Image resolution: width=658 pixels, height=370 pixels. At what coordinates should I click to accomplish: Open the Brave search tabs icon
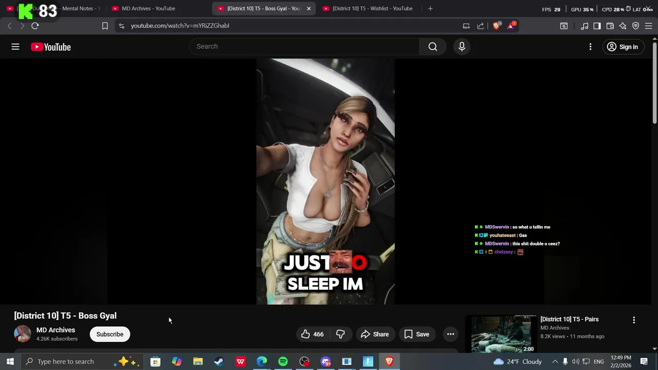tap(564, 26)
